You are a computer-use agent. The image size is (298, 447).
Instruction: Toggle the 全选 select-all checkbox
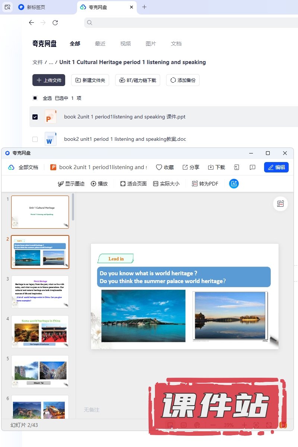(35, 98)
